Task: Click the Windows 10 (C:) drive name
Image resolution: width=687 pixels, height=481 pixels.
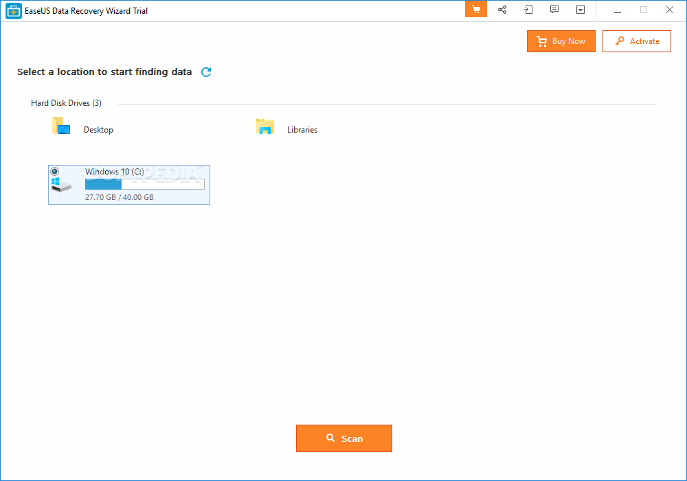Action: [114, 172]
